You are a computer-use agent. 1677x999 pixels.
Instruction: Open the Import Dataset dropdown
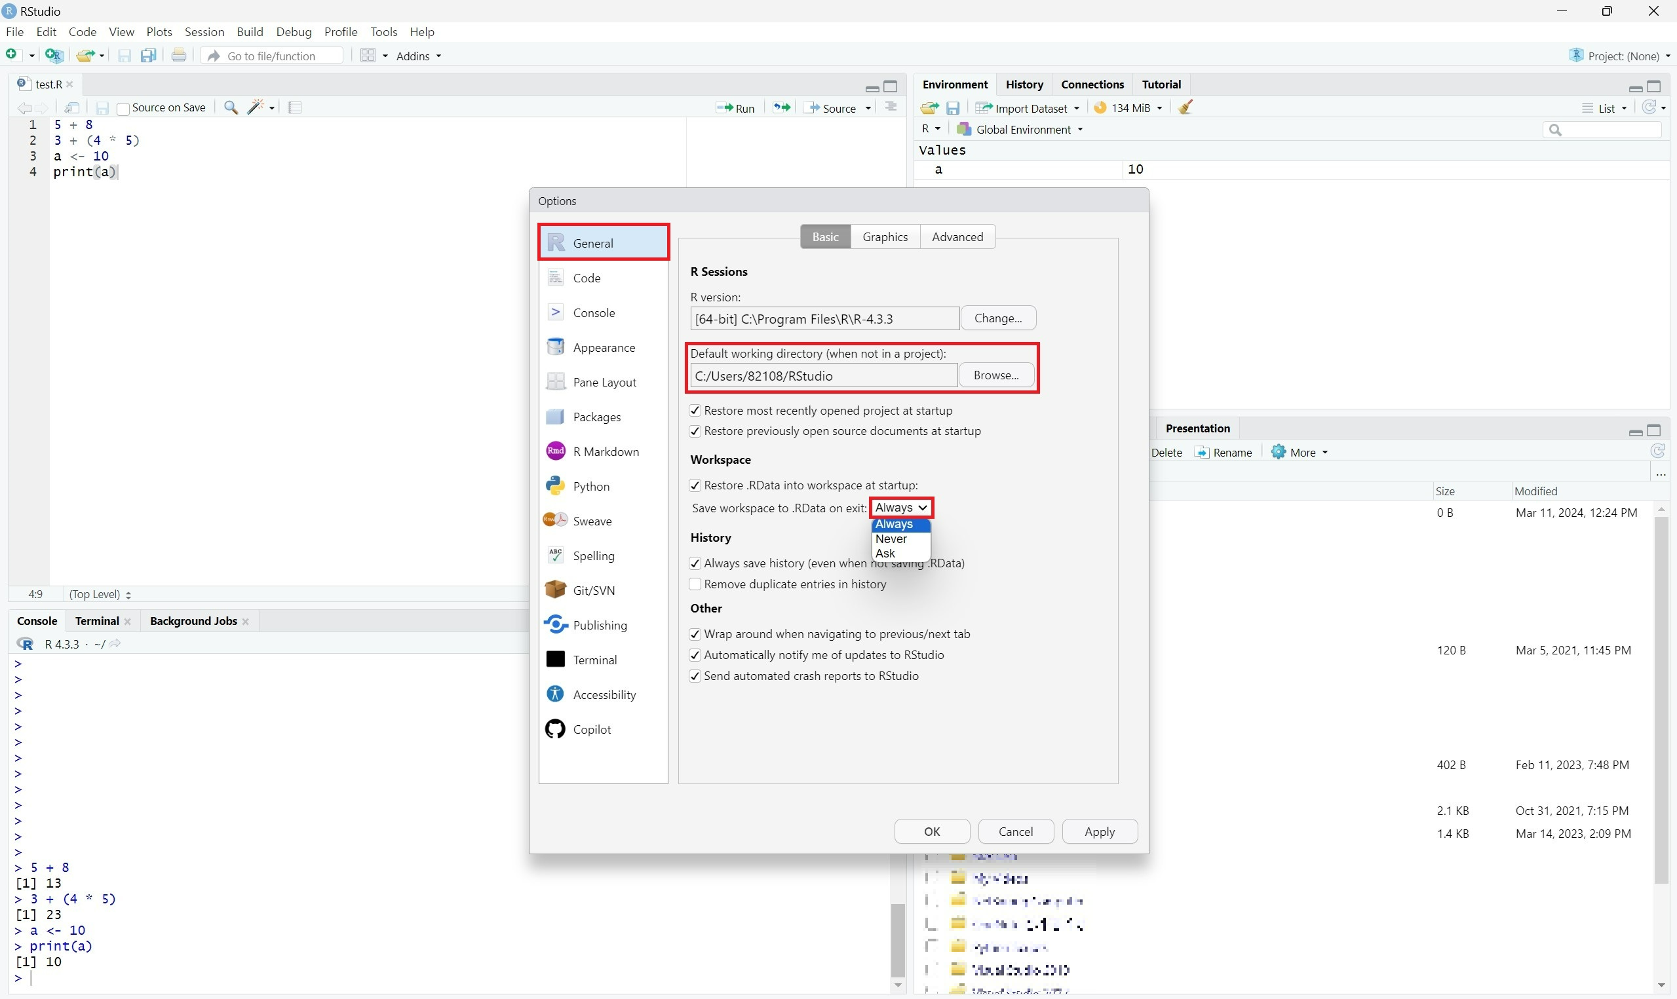point(1029,108)
